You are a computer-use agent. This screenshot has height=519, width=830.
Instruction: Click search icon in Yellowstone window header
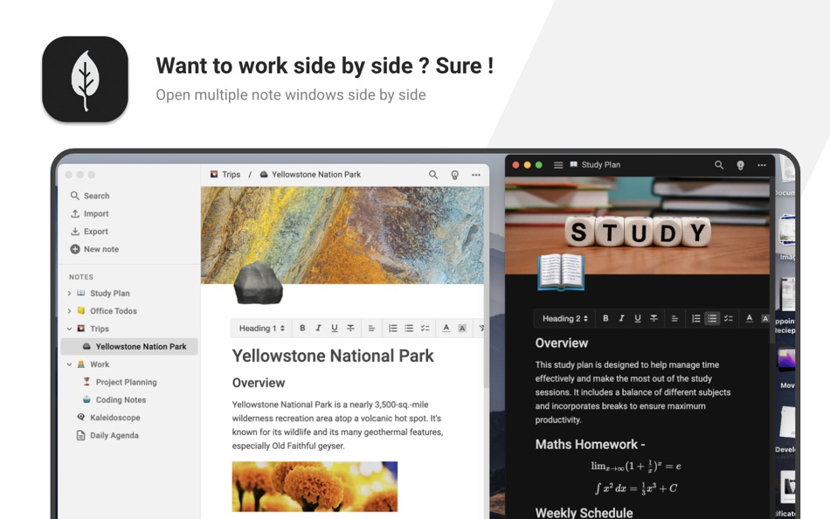coord(433,174)
